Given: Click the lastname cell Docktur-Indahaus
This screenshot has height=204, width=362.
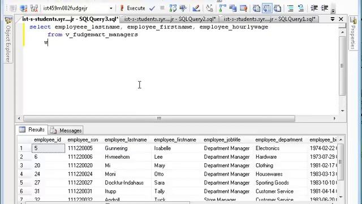Looking at the screenshot, I should pos(127,182).
